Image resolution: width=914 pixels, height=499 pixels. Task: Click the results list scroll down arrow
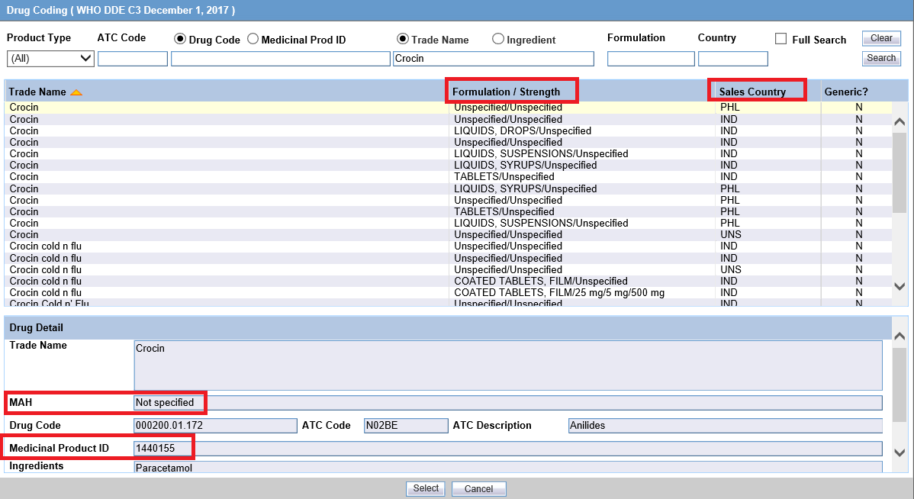click(900, 286)
